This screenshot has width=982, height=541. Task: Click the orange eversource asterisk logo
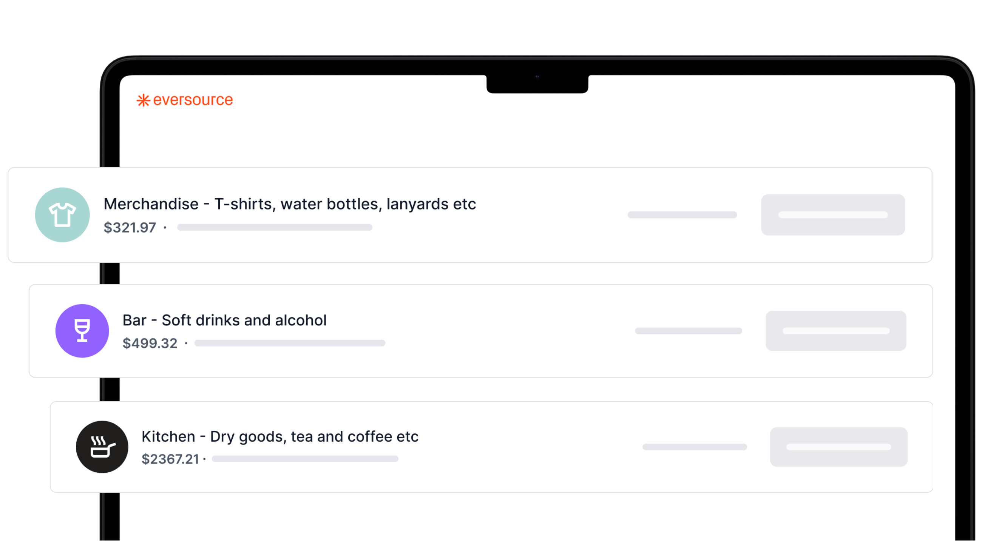144,100
